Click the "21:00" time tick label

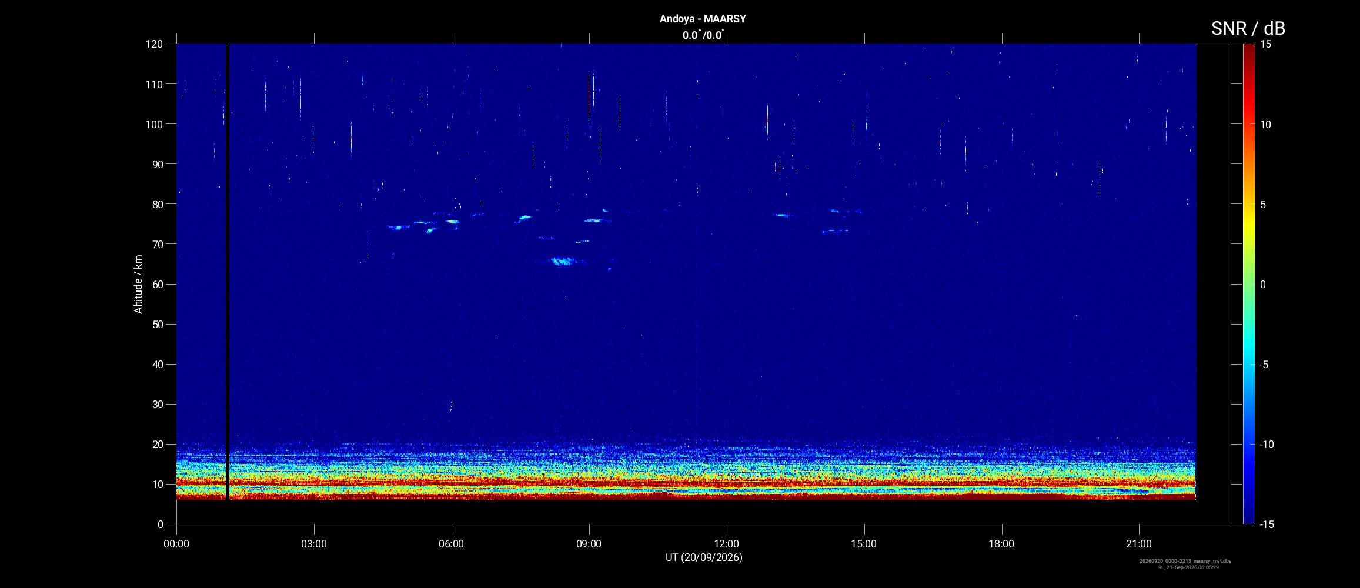(x=1139, y=544)
